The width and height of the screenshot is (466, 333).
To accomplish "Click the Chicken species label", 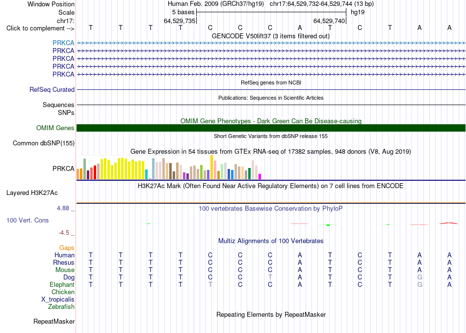I will point(63,292).
